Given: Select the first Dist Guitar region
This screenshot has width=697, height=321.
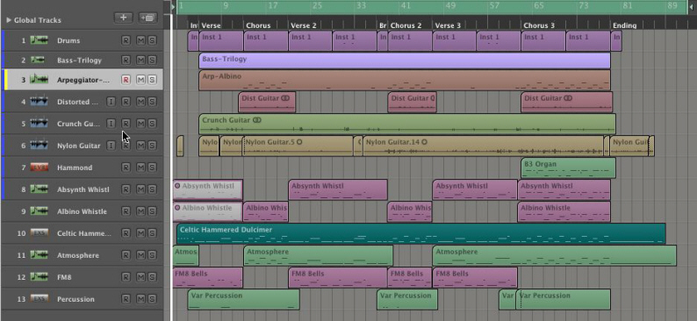Looking at the screenshot, I should (x=267, y=102).
